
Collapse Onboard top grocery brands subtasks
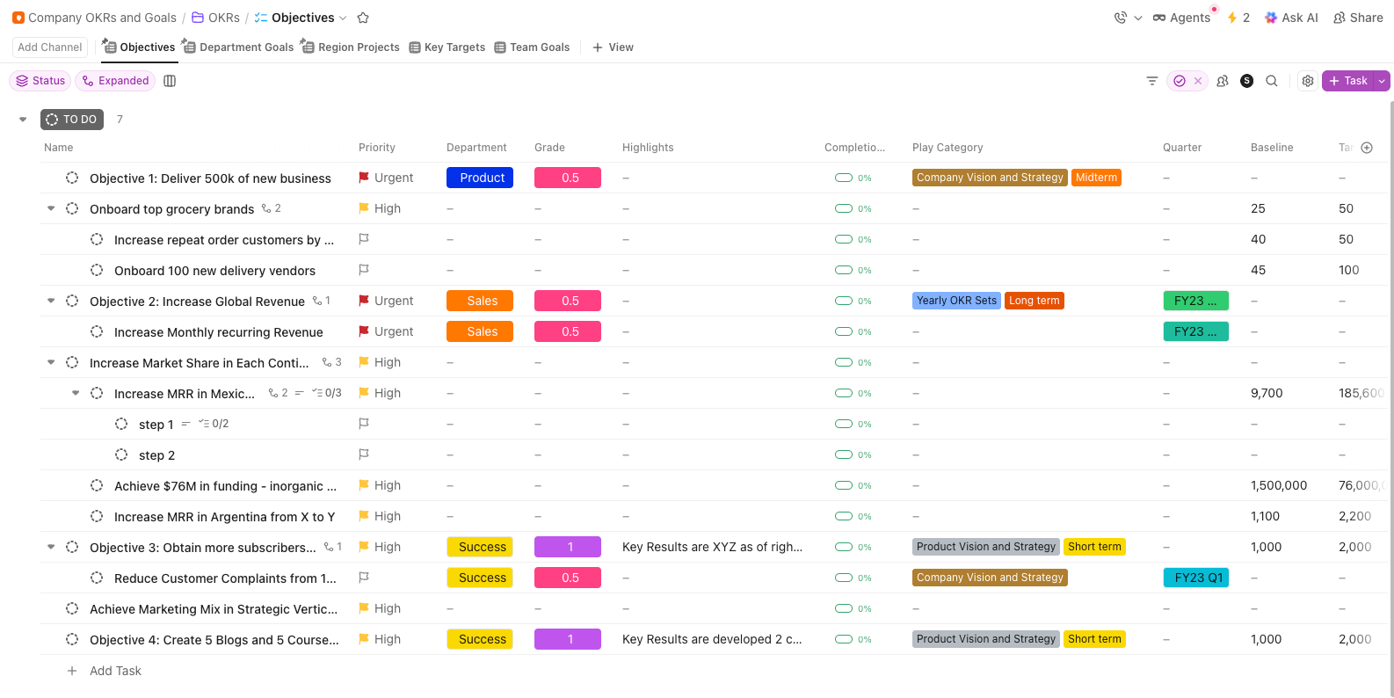tap(51, 208)
